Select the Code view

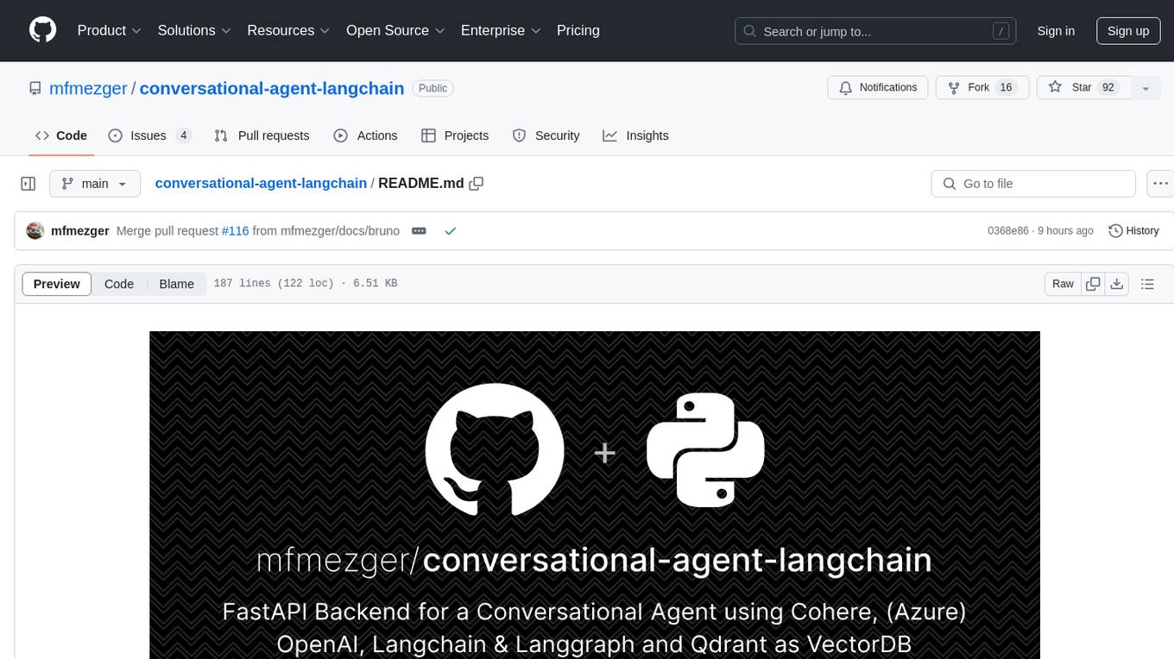click(x=119, y=284)
